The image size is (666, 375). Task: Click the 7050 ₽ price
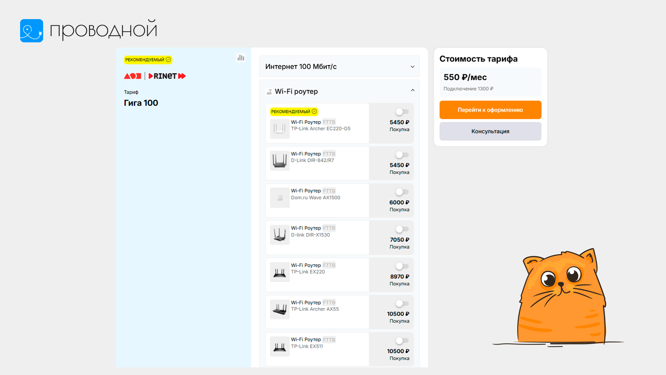click(400, 240)
